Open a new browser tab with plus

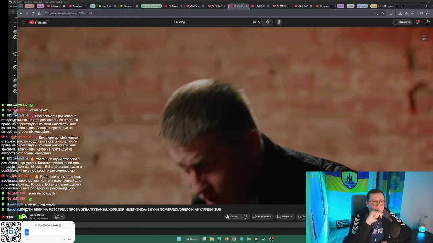click(403, 6)
